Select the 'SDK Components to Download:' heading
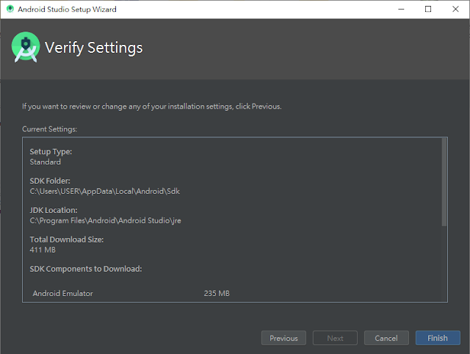470x354 pixels. 86,269
